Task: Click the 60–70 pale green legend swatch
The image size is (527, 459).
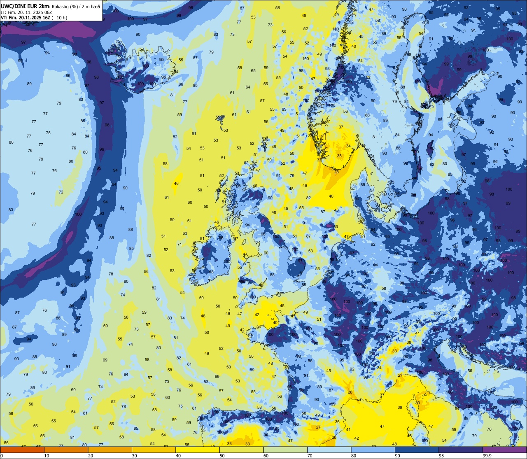Action: click(x=285, y=450)
